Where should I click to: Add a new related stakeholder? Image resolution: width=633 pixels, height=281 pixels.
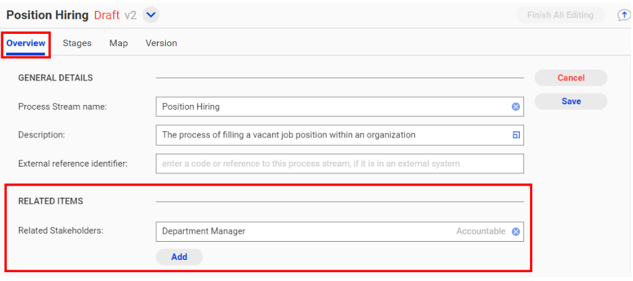click(x=179, y=257)
